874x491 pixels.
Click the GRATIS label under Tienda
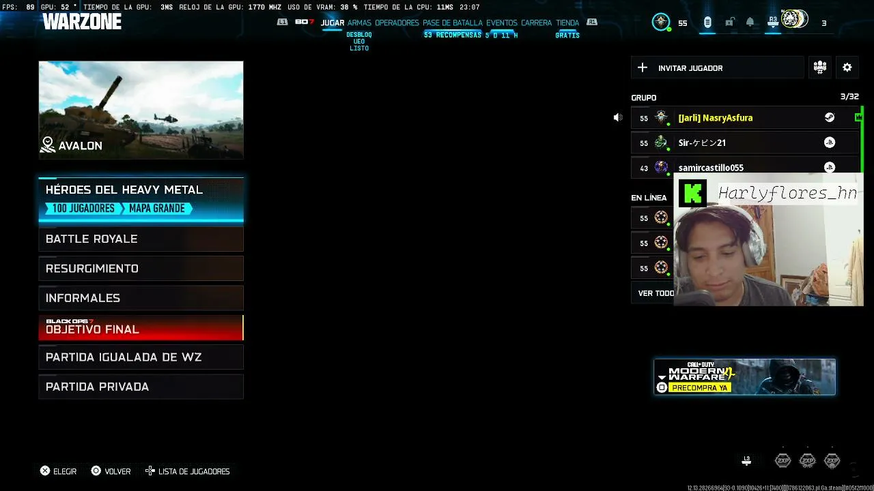click(567, 35)
